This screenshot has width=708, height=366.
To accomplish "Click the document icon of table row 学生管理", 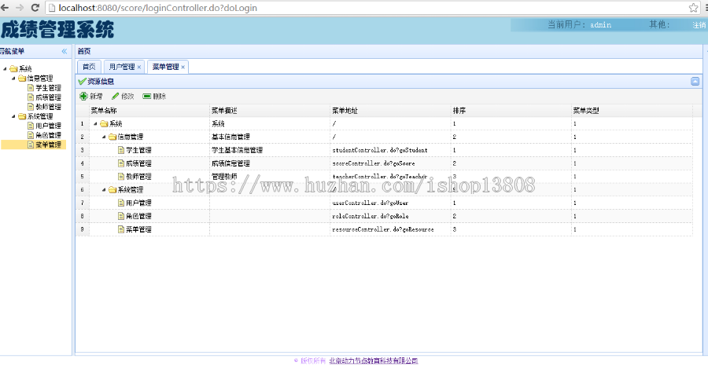I will (x=121, y=150).
